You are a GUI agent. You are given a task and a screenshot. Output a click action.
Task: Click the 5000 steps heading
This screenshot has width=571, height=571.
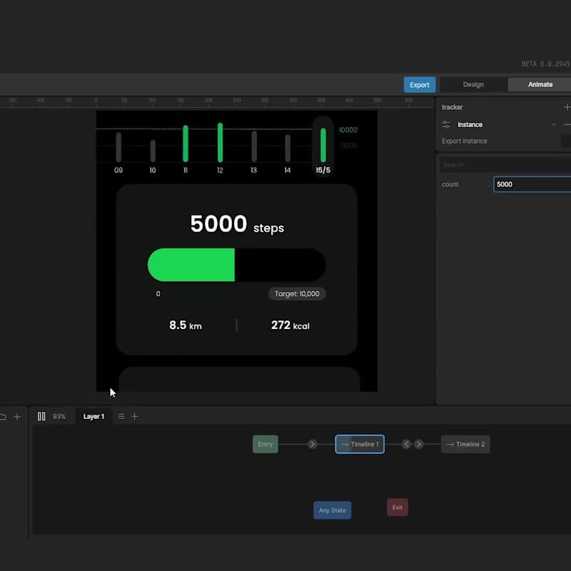pos(237,224)
